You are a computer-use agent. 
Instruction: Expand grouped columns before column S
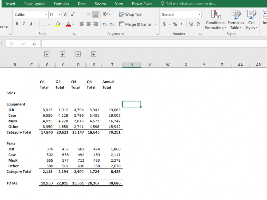[94, 54]
